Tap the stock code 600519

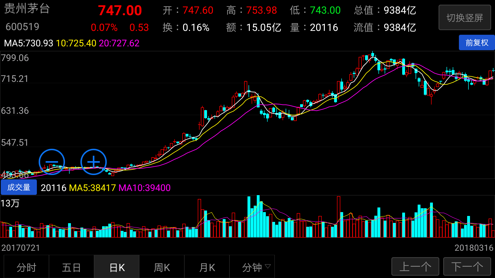22,27
